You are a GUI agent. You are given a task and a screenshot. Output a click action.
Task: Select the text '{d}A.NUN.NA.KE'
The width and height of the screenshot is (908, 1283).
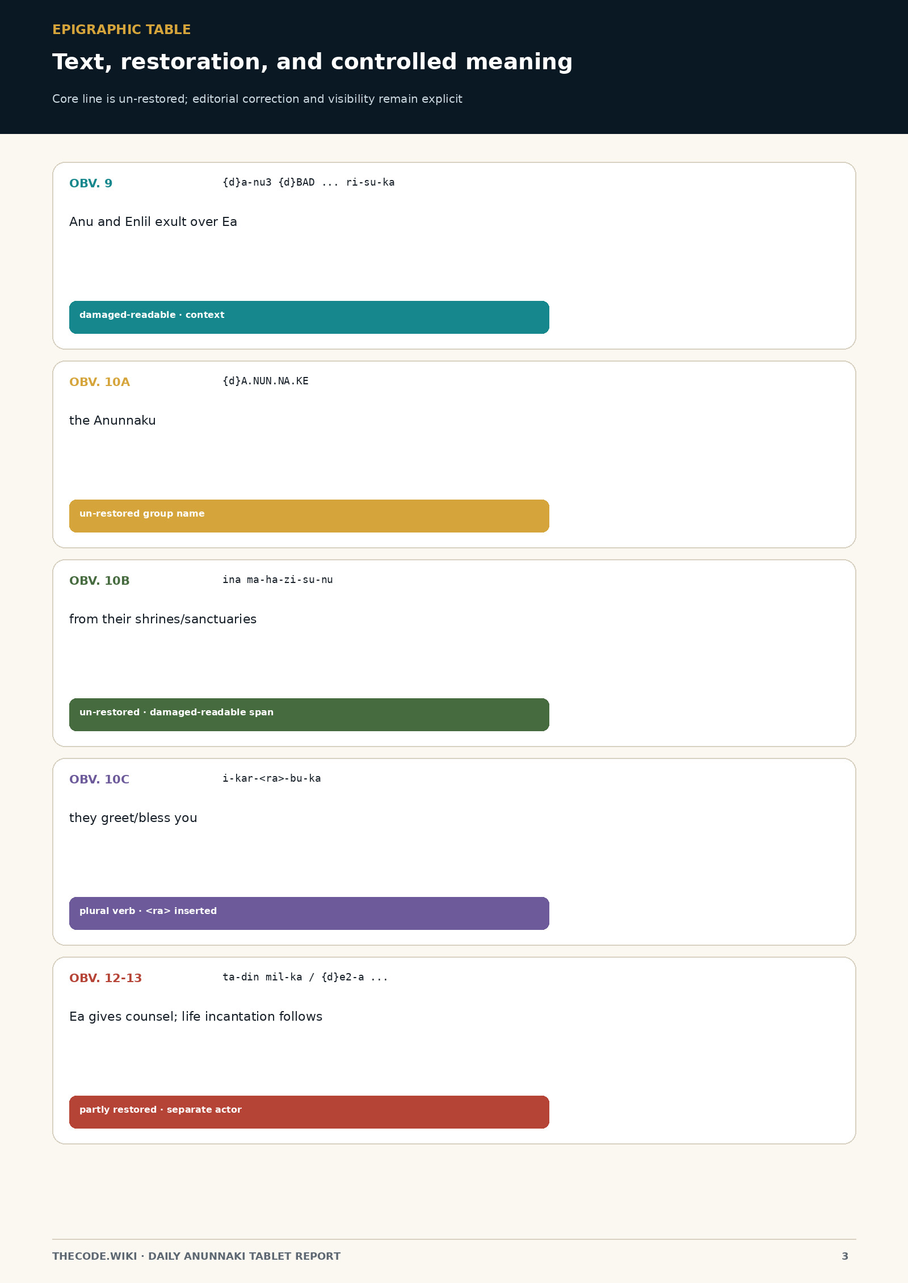(266, 381)
